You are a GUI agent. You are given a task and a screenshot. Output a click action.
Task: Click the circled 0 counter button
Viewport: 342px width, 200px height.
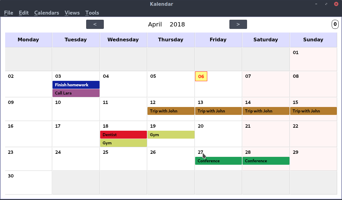click(x=335, y=24)
